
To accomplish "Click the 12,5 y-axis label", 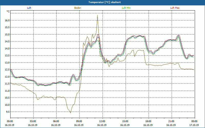I will pos(7,70).
